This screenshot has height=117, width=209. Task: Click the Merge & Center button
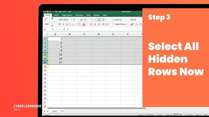(x=119, y=24)
